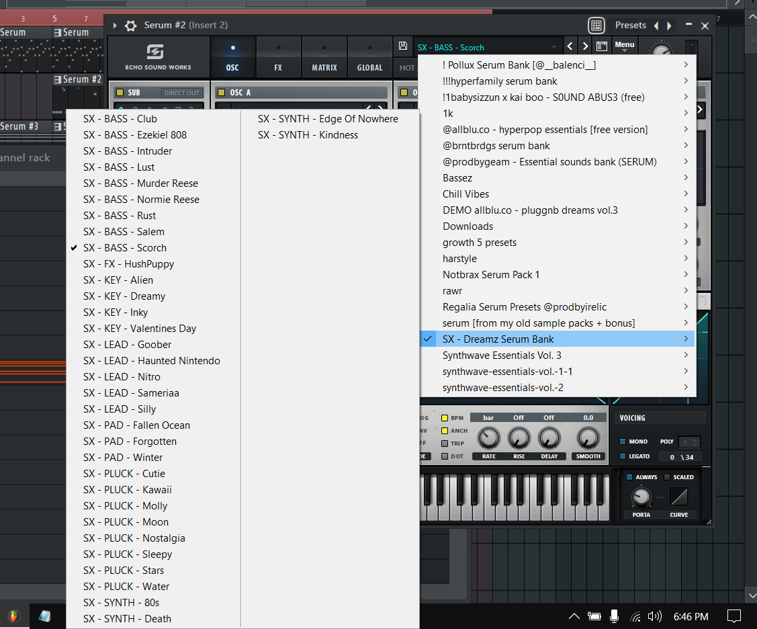The image size is (757, 629).
Task: Load the next Serum preset
Action: (585, 46)
